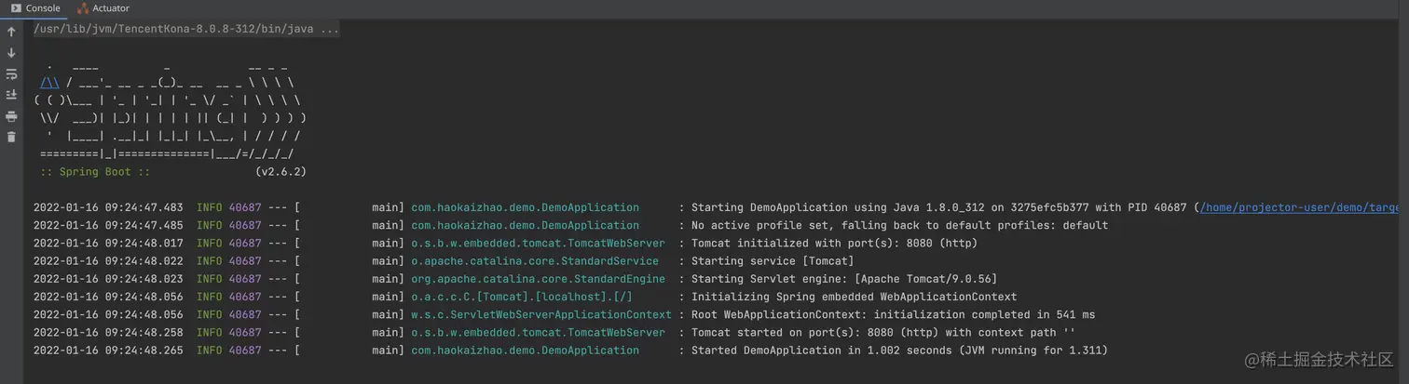Click the org.apache.catalina.core.StandardEngine logger name
The height and width of the screenshot is (384, 1409).
pyautogui.click(x=538, y=279)
